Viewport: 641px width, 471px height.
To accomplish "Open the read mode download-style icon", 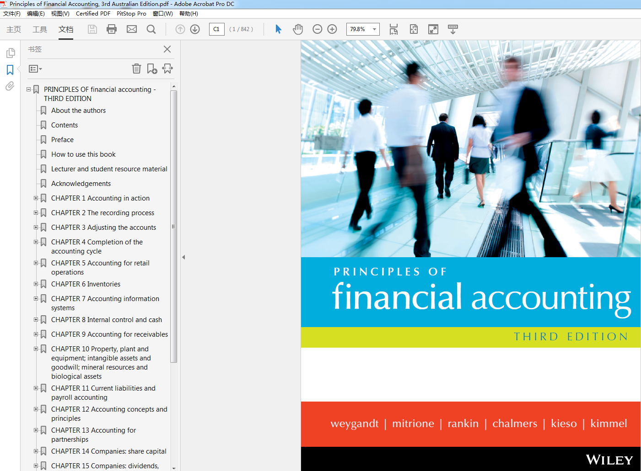I will [x=453, y=29].
